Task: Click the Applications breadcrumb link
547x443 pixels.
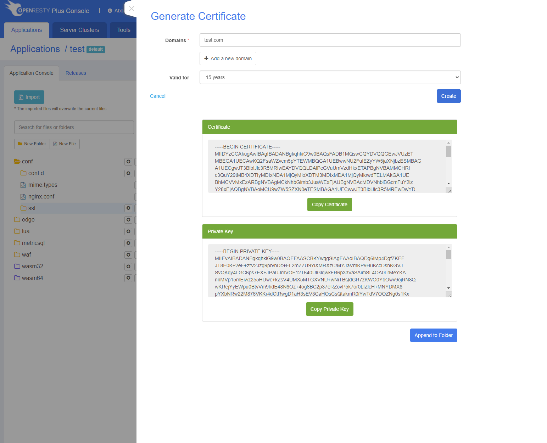Action: (x=35, y=49)
